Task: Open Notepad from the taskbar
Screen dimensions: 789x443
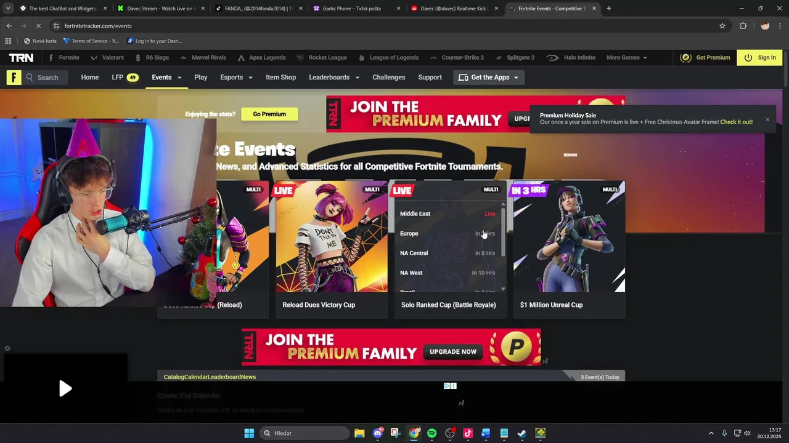Action: [504, 433]
